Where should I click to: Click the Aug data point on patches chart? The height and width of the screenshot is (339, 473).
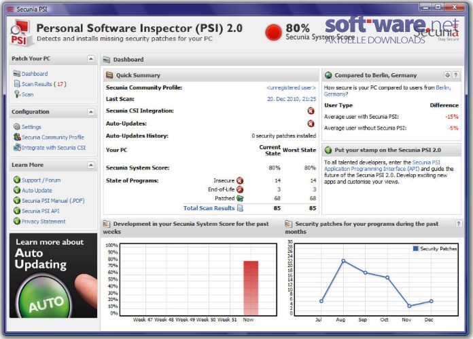point(343,261)
